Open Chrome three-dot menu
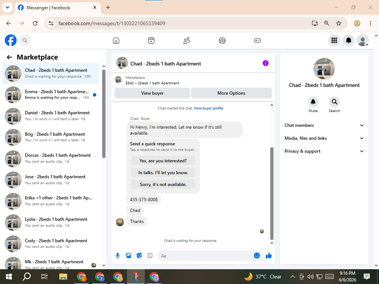 [370, 23]
